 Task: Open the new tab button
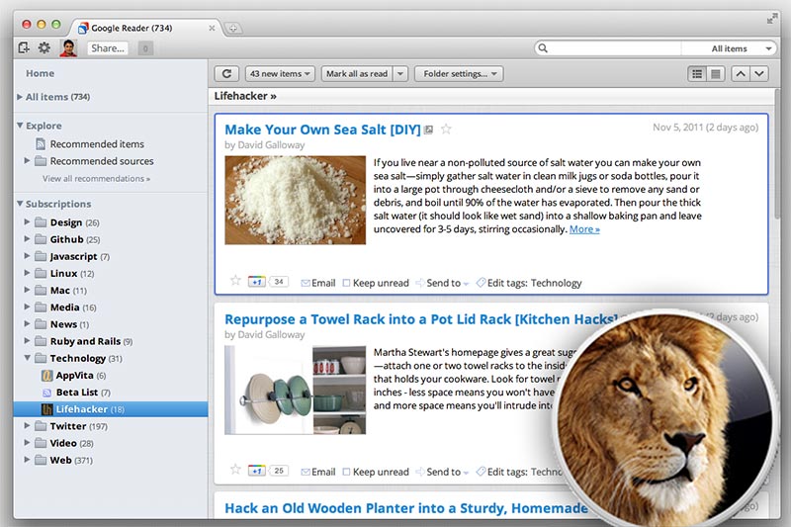(233, 29)
